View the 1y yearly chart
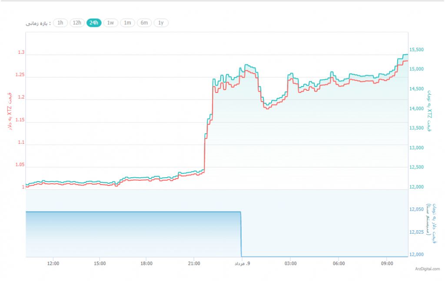The width and height of the screenshot is (445, 281). (160, 23)
